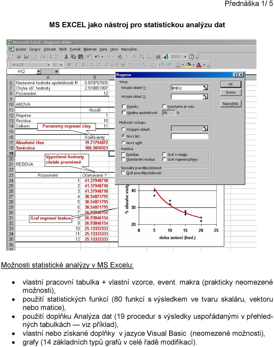Collapse dialog for Vstupní oblast Y range
The height and width of the screenshot is (347, 274).
(x=205, y=88)
